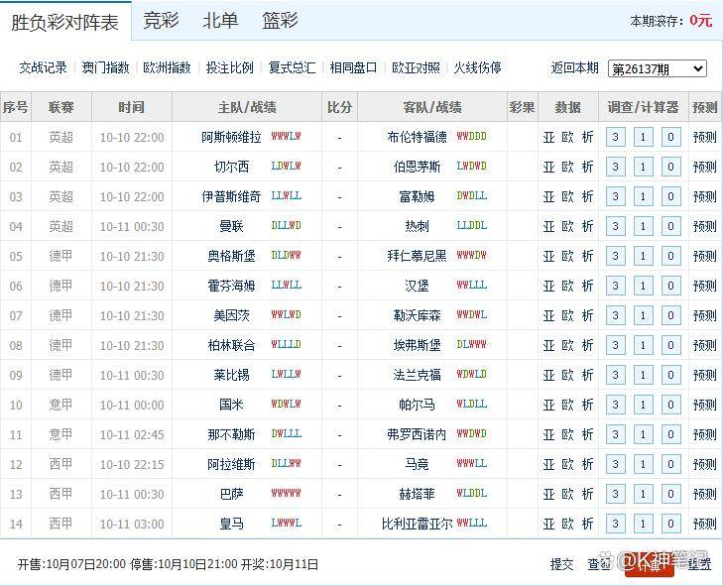
Task: Toggle 3 pick for 美因茨 match
Action: click(615, 315)
